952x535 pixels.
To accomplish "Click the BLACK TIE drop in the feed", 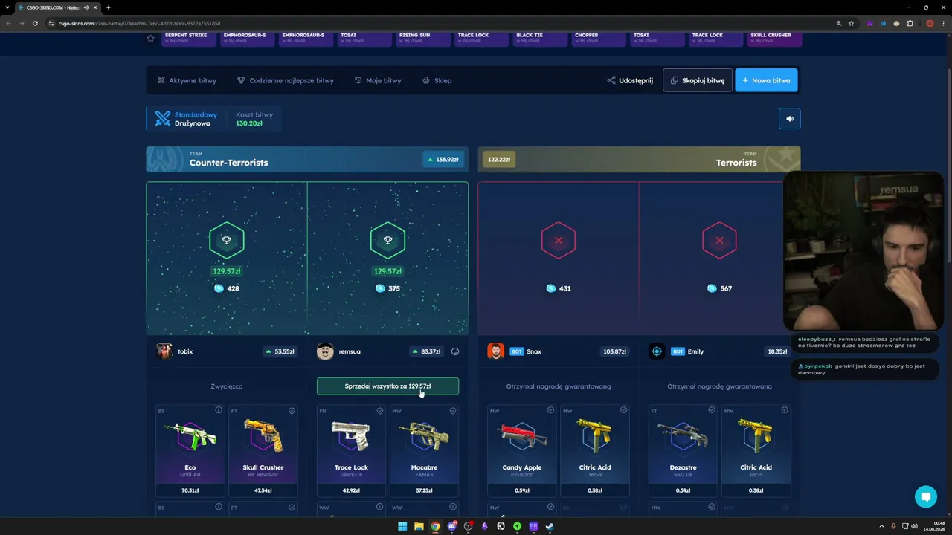I will click(541, 38).
